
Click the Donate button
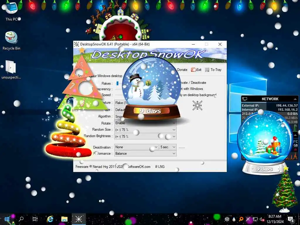[182, 70]
